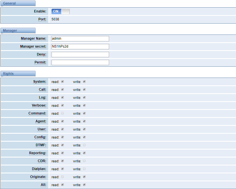Click the Config rights label
Image resolution: width=236 pixels, height=189 pixels.
[x=40, y=137]
